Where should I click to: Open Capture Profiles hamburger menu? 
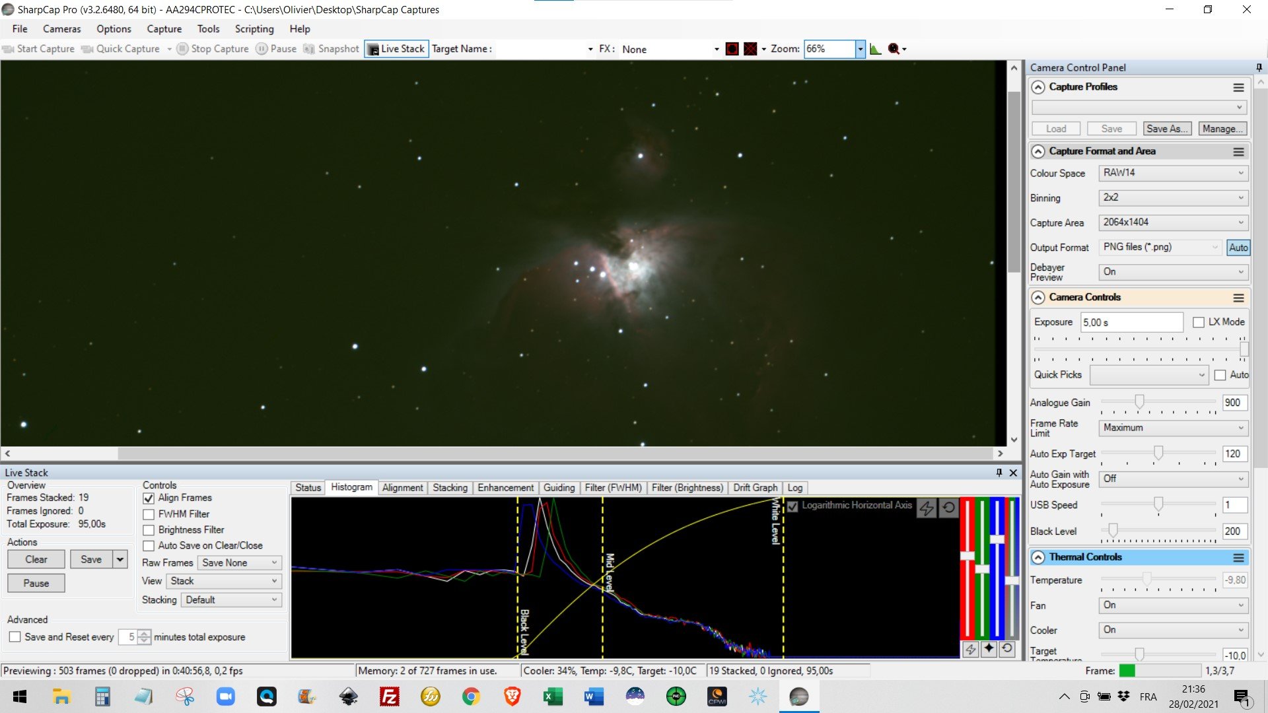(1238, 87)
